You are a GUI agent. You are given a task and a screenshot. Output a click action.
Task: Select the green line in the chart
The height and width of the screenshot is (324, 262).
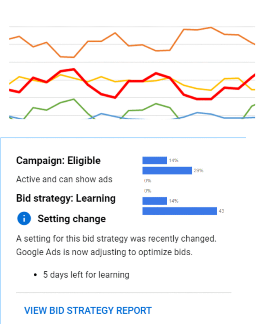[x=73, y=99]
